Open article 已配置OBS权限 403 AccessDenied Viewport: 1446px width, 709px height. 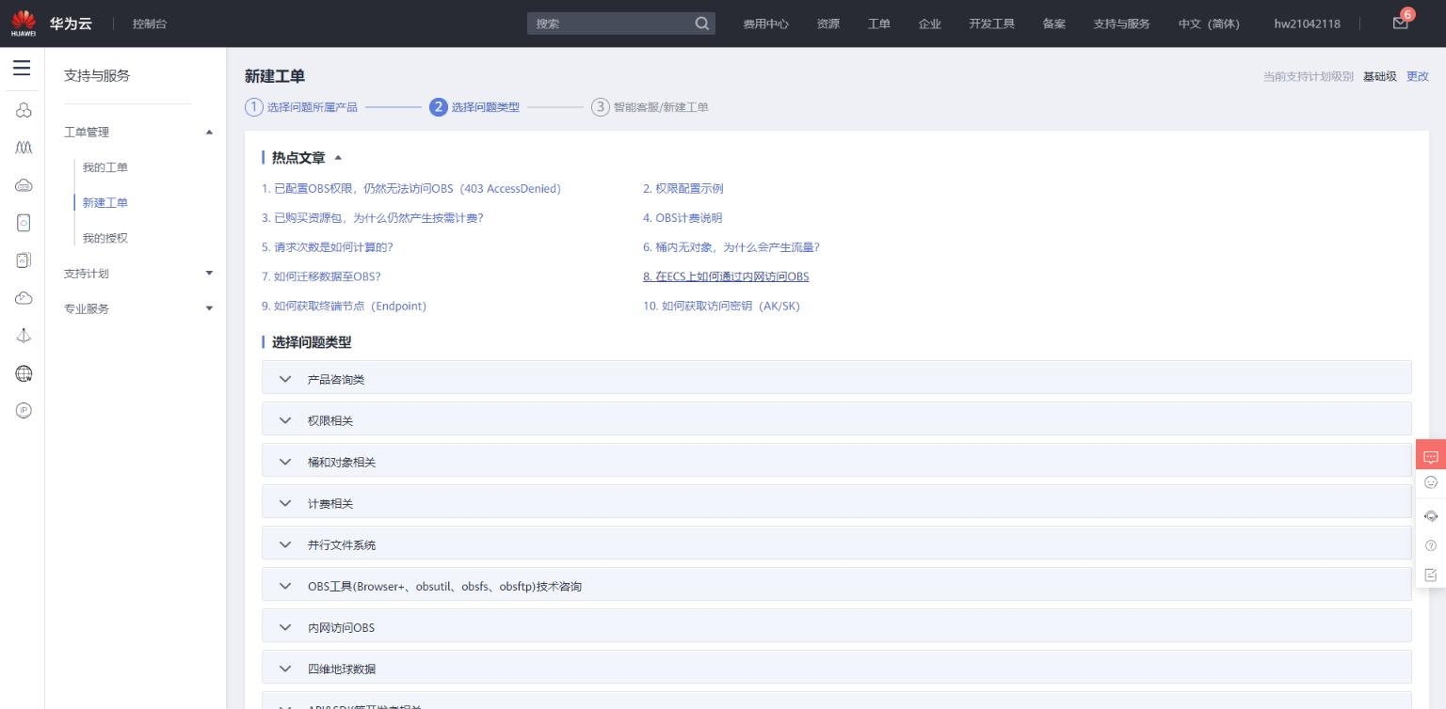(x=411, y=189)
